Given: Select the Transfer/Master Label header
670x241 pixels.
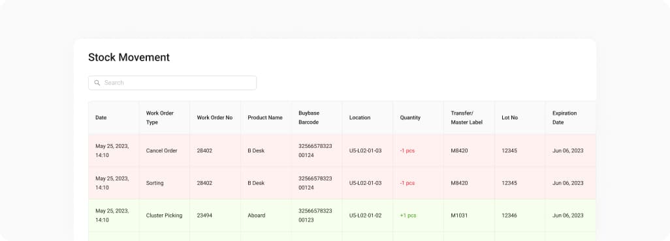Looking at the screenshot, I should pos(467,118).
